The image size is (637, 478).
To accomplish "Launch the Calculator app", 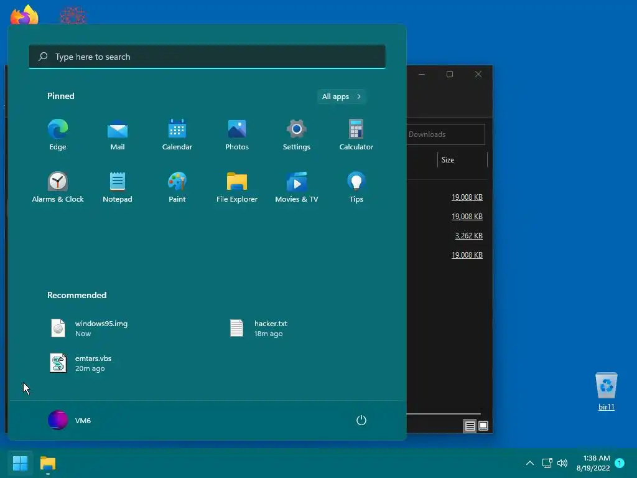I will 356,135.
